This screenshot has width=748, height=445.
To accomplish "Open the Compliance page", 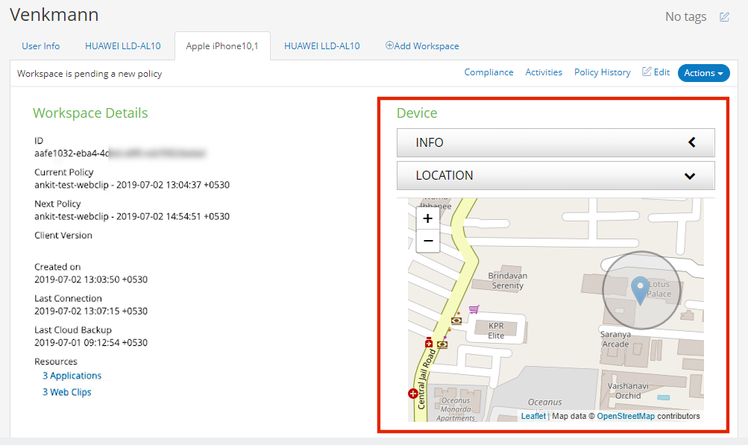I will [x=488, y=72].
